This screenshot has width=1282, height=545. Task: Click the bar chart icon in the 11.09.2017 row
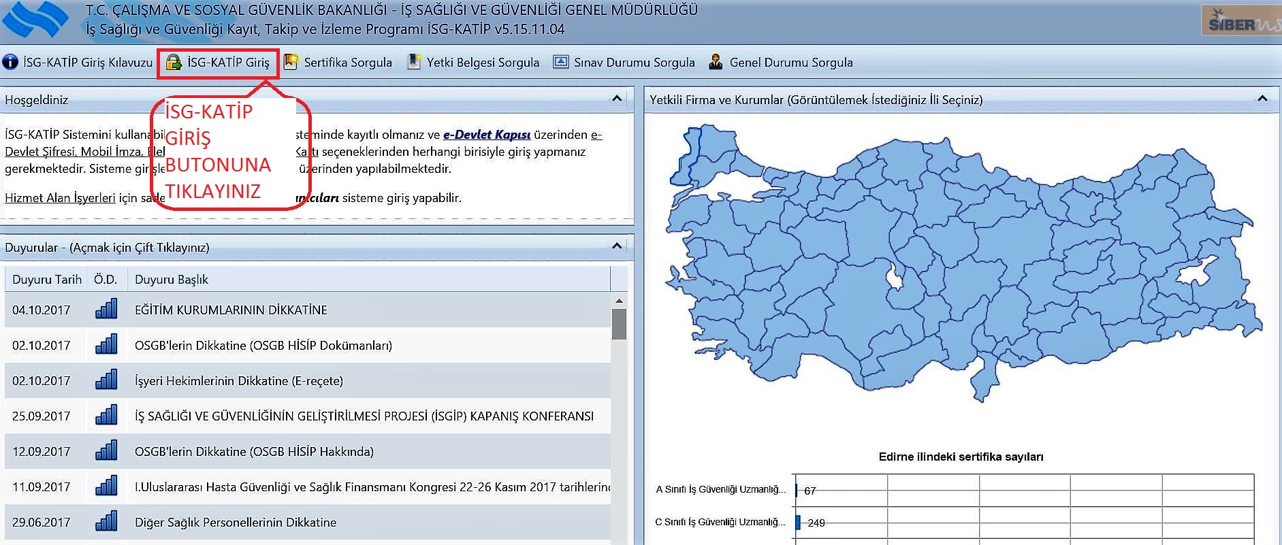click(106, 486)
